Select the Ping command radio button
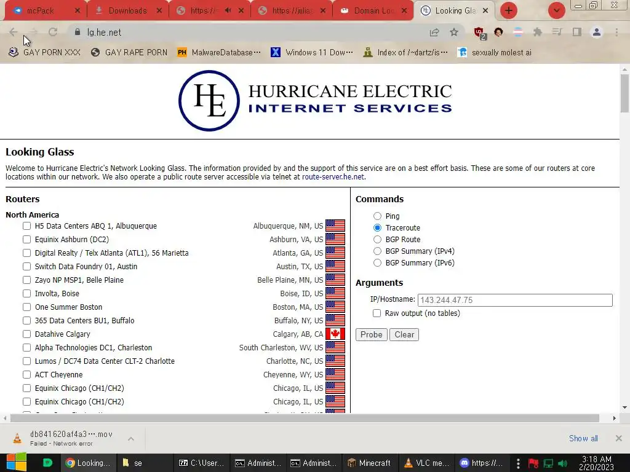This screenshot has width=630, height=472. 377,216
